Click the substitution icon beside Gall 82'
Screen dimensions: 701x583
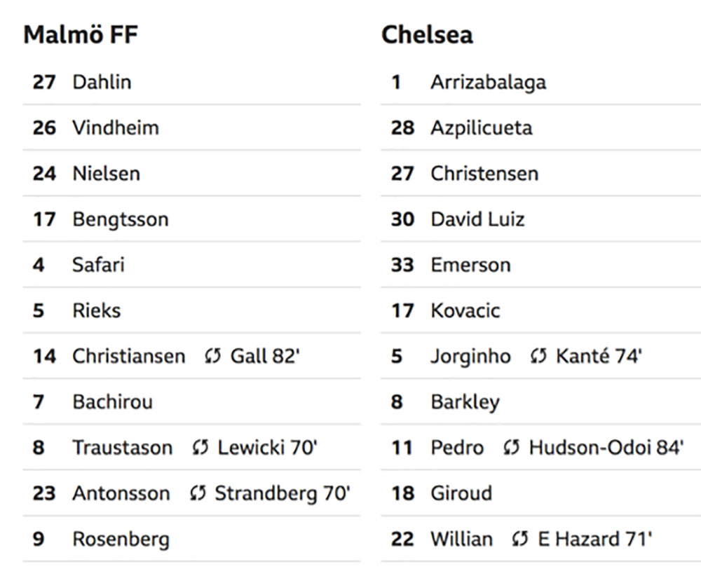tap(213, 357)
